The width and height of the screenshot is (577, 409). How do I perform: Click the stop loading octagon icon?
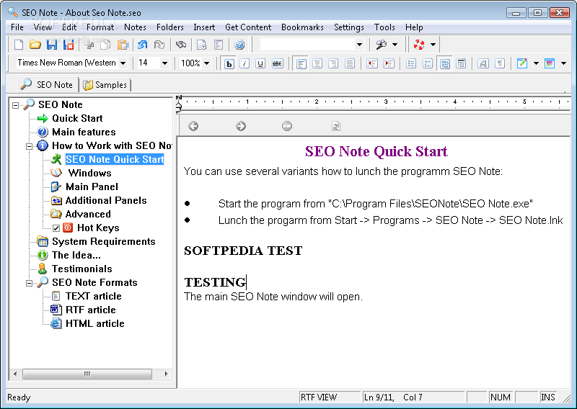(287, 126)
